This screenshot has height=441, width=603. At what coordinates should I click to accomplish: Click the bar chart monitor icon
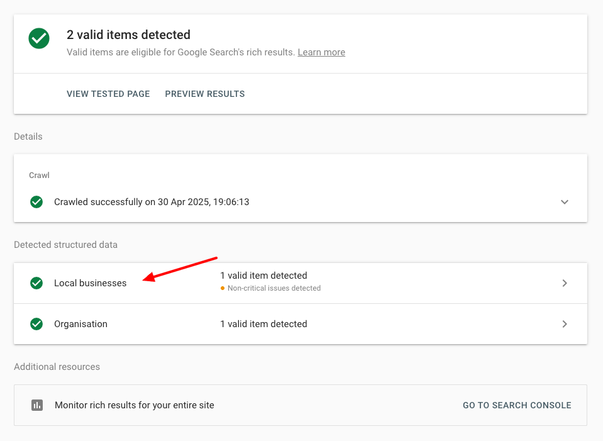pos(37,405)
